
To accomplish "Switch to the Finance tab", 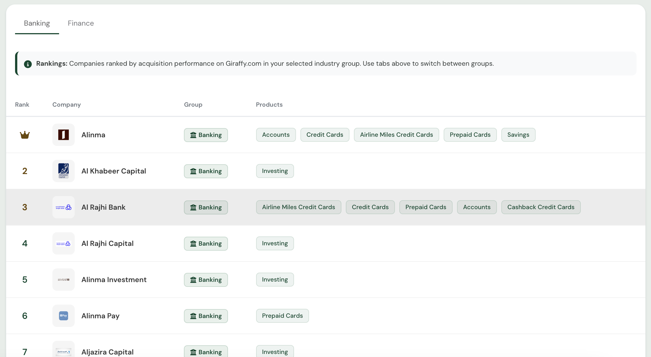I will point(81,23).
